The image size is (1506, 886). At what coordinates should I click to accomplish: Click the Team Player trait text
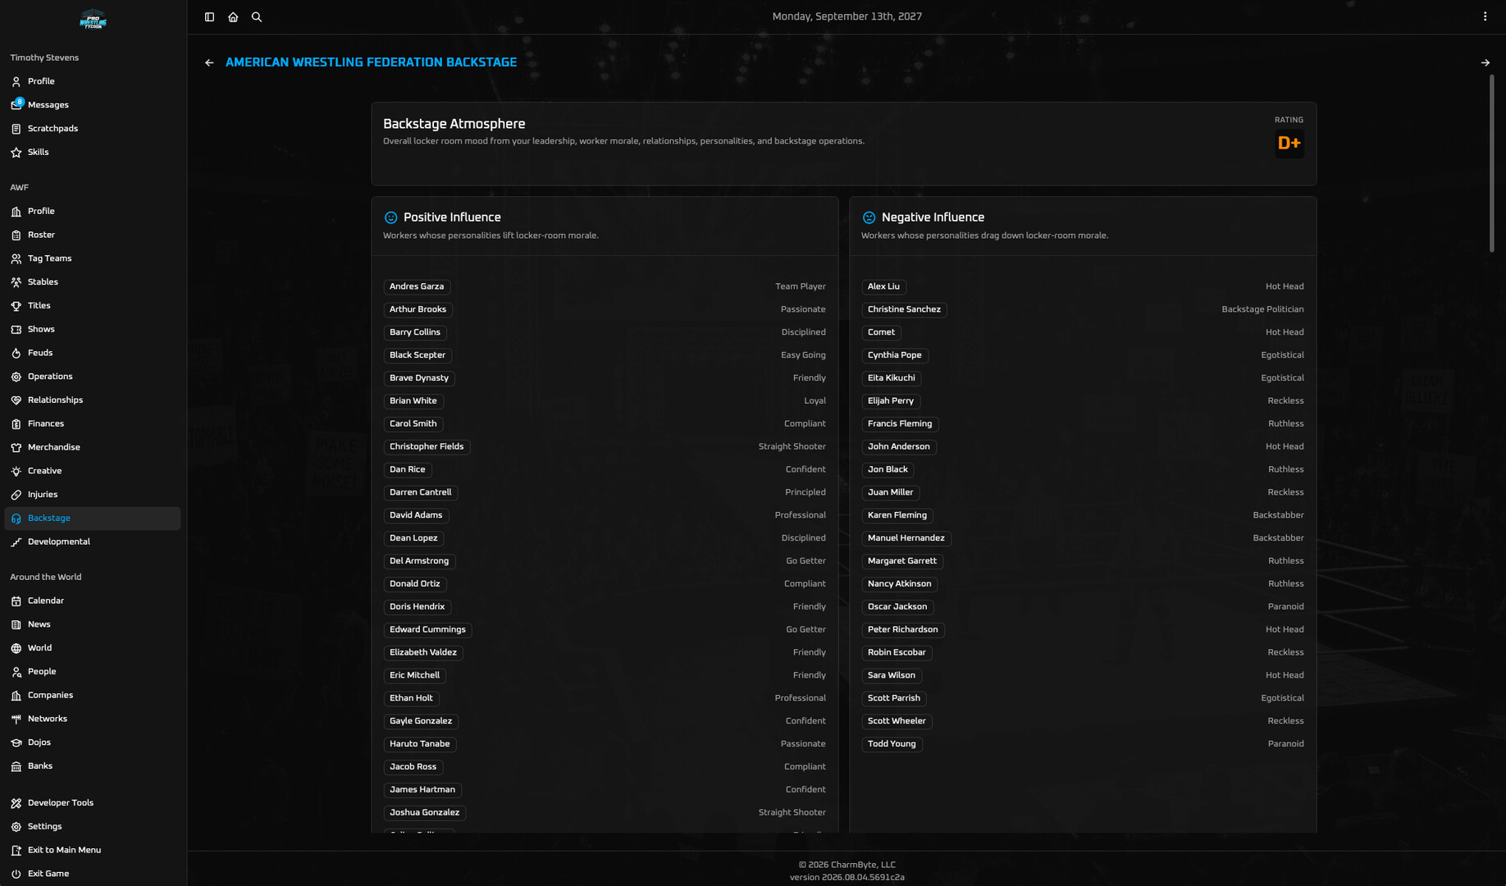(800, 287)
